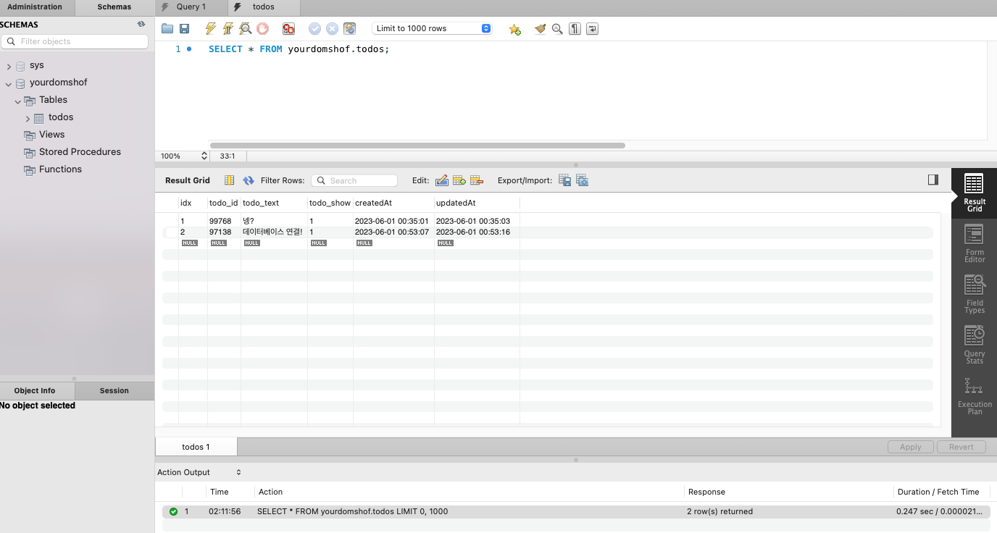Run EXPLAIN on the current statement
The height and width of the screenshot is (533, 997).
(x=246, y=29)
